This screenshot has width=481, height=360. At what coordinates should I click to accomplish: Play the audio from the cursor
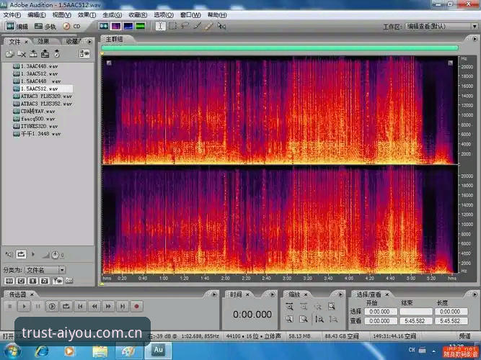pos(24,307)
